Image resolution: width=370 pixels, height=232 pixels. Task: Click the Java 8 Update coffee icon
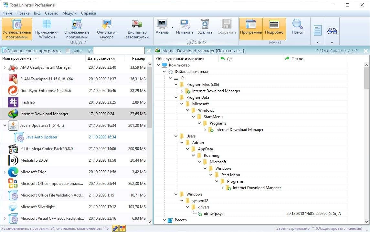[13, 125]
